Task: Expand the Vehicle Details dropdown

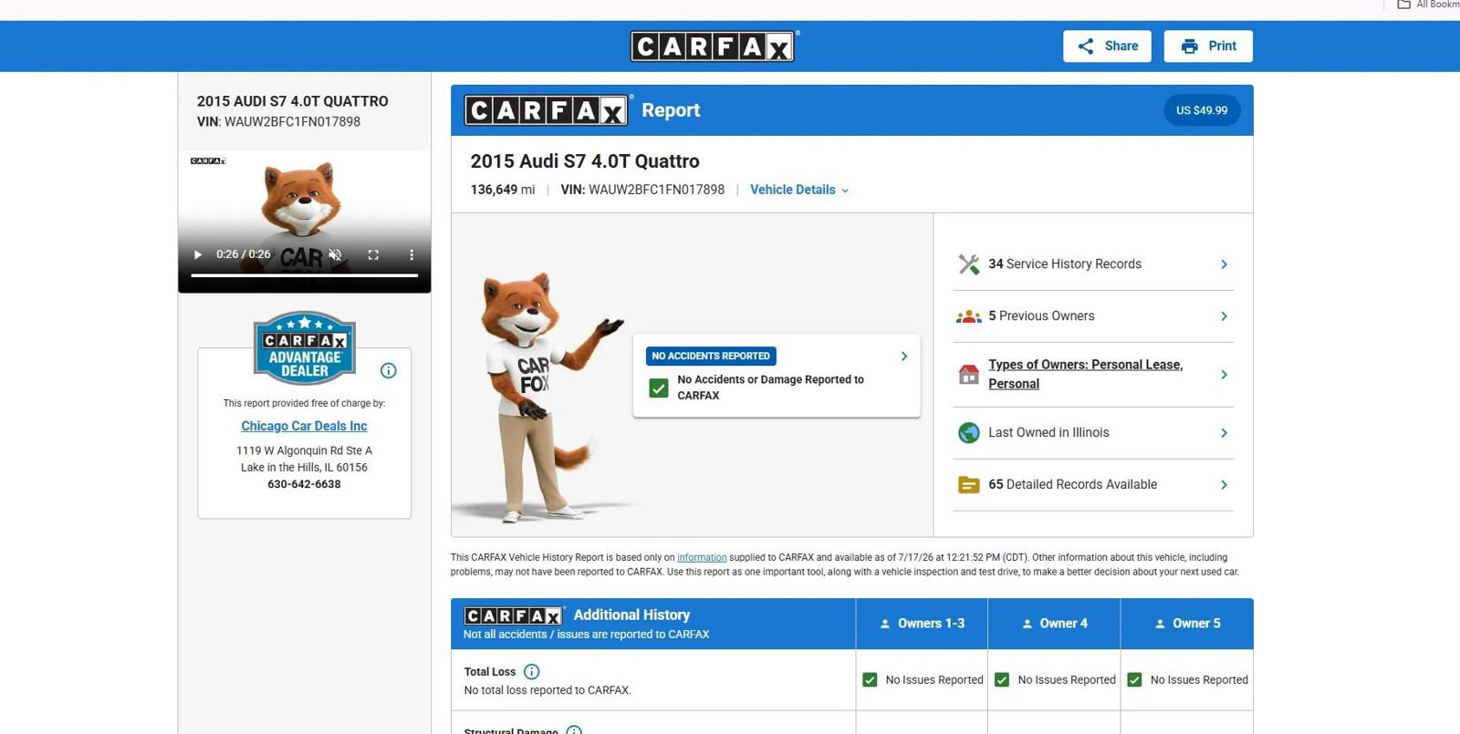Action: pyautogui.click(x=799, y=190)
